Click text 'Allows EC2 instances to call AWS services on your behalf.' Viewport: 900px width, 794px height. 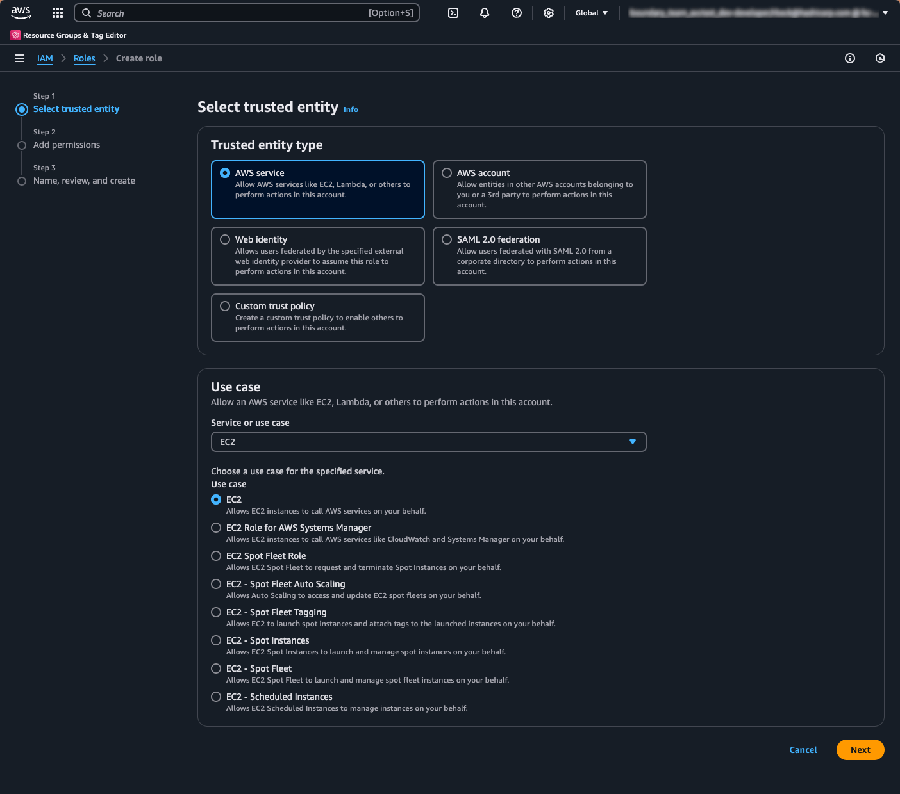(326, 511)
